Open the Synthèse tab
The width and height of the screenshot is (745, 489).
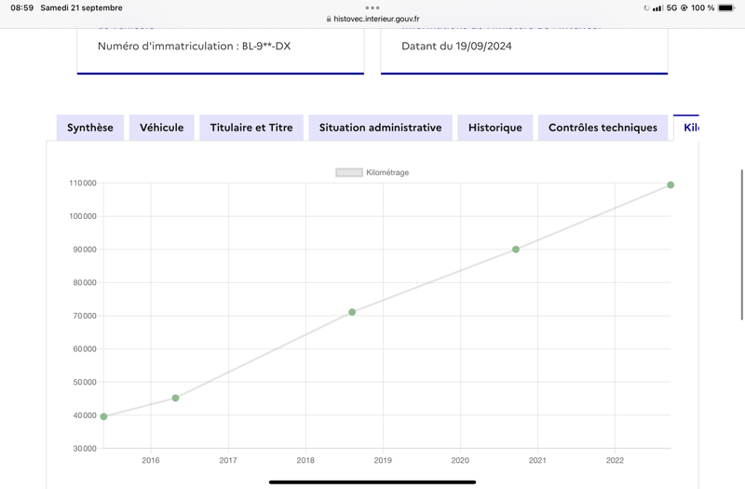point(89,128)
